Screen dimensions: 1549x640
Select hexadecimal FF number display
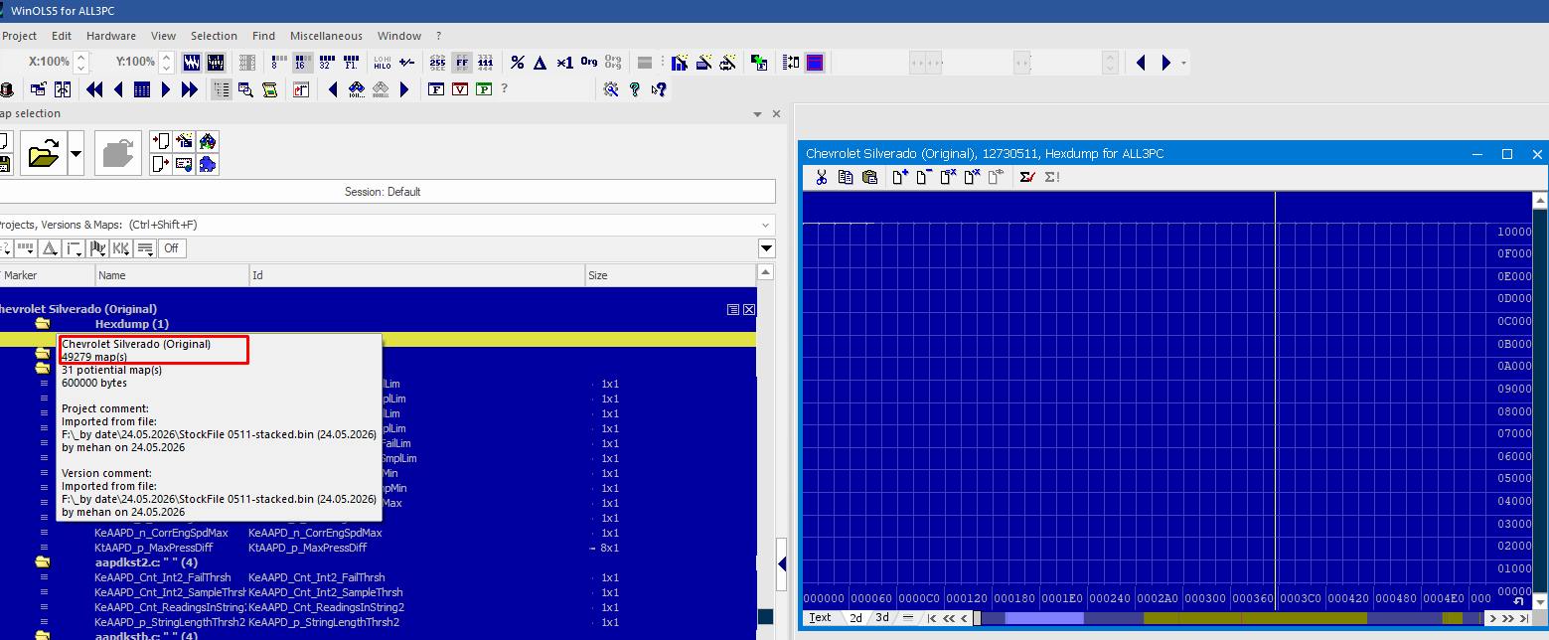461,63
